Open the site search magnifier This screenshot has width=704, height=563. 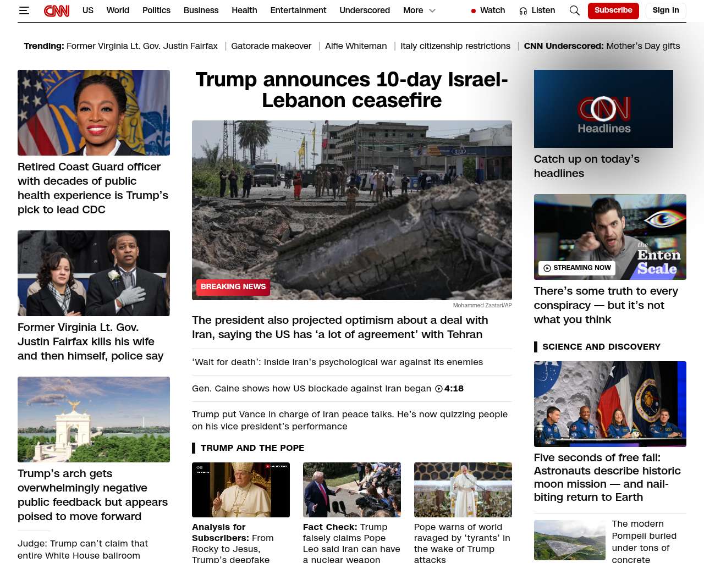tap(575, 10)
